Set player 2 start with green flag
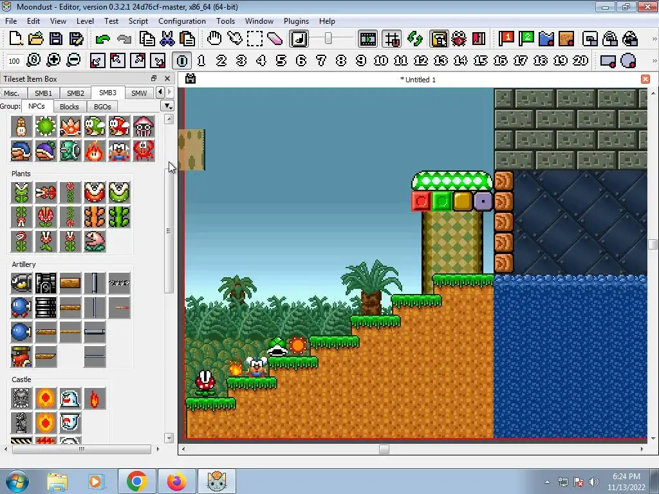 point(526,39)
